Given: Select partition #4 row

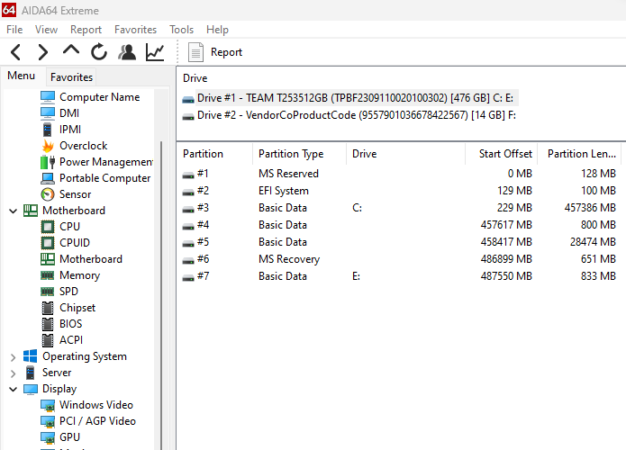Looking at the screenshot, I should tap(399, 225).
